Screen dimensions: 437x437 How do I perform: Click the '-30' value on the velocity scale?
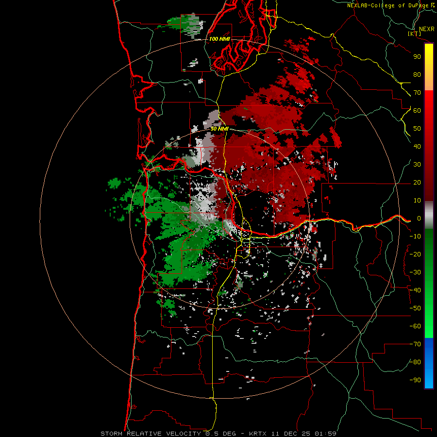click(x=415, y=272)
